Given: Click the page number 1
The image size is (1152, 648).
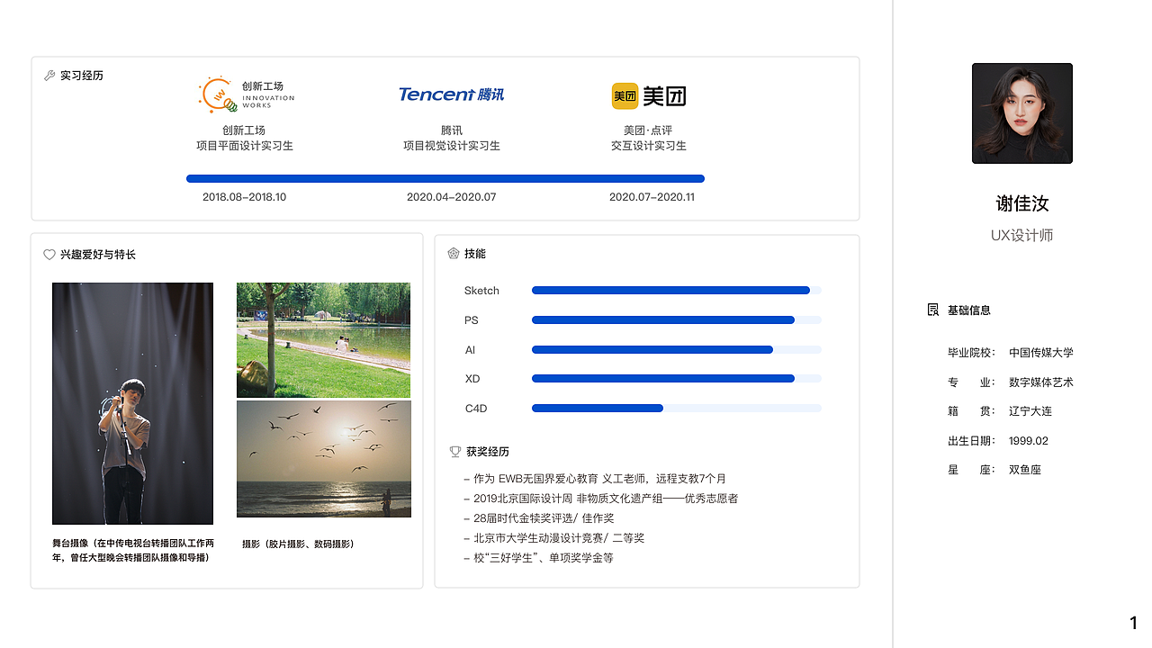Looking at the screenshot, I should pos(1134,623).
